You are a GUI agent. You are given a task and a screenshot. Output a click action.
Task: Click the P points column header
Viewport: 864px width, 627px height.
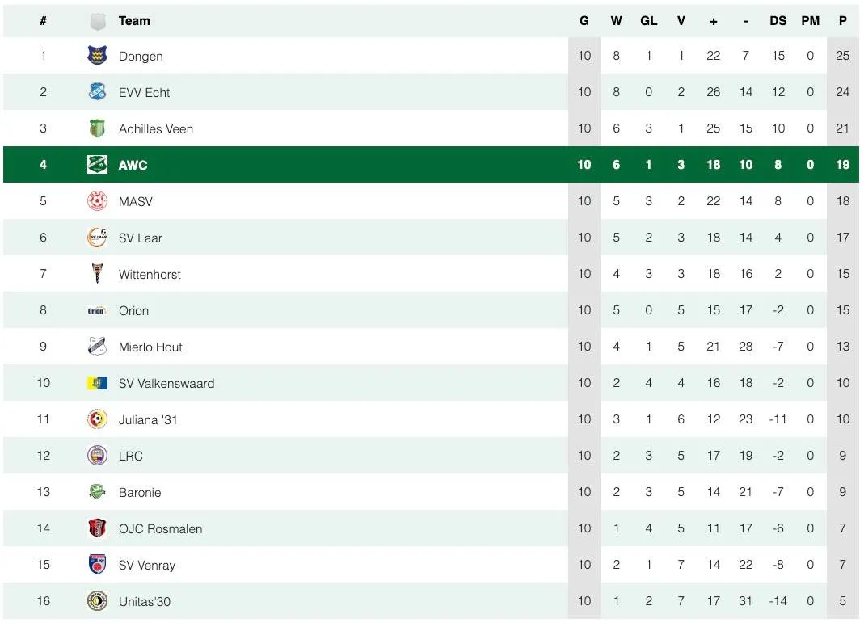click(x=842, y=21)
